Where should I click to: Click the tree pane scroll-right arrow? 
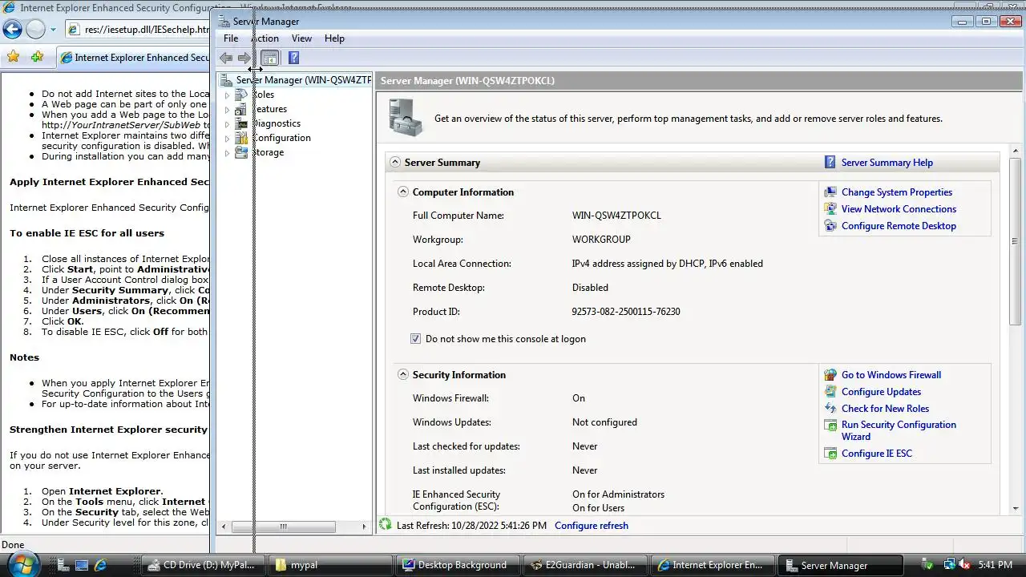click(364, 527)
